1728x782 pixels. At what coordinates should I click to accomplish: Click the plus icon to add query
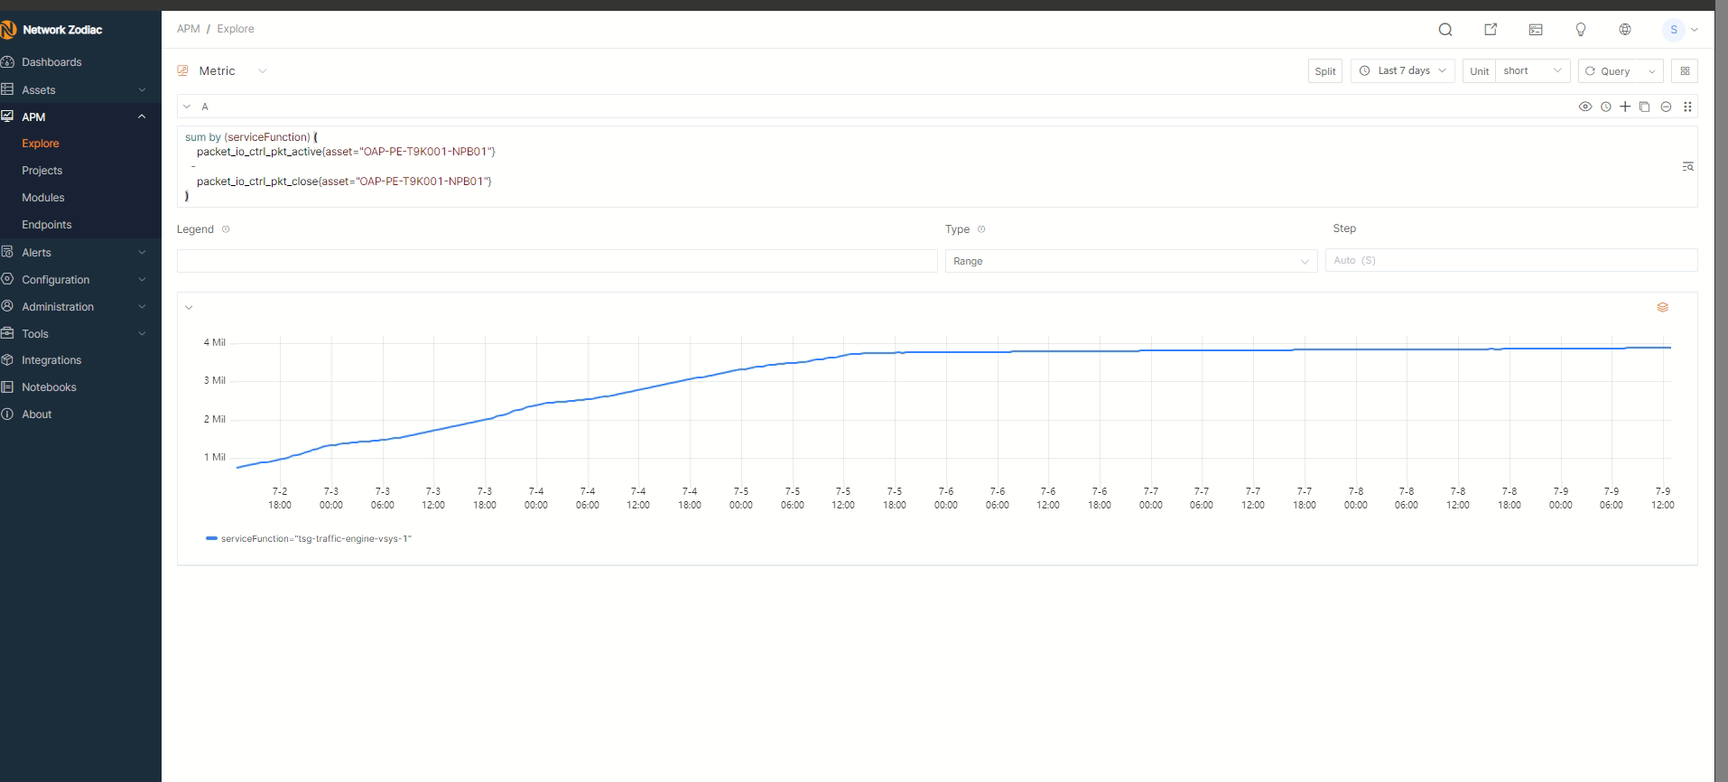tap(1624, 107)
